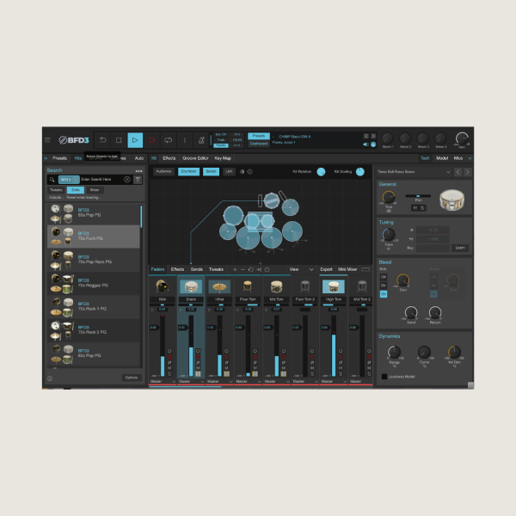The image size is (516, 516).
Task: Click the Mini Mixer button
Action: coord(347,269)
